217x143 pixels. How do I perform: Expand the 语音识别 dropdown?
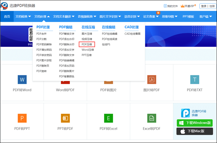132,17
